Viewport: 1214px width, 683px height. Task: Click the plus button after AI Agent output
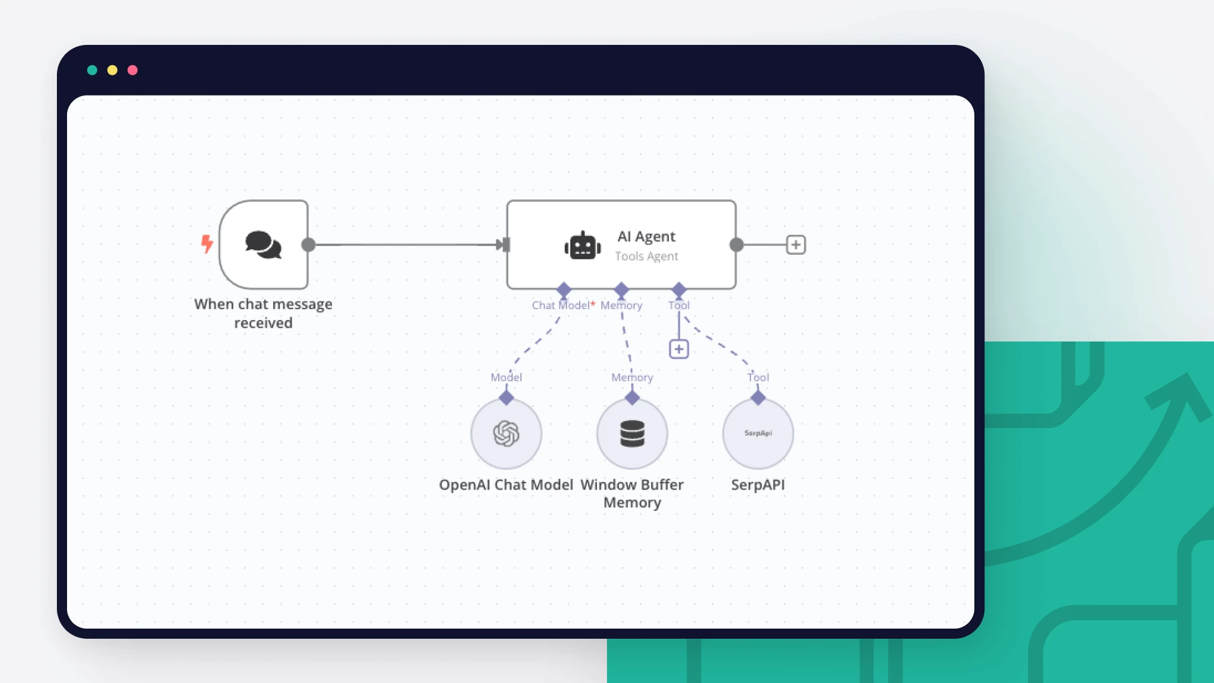[x=795, y=245]
